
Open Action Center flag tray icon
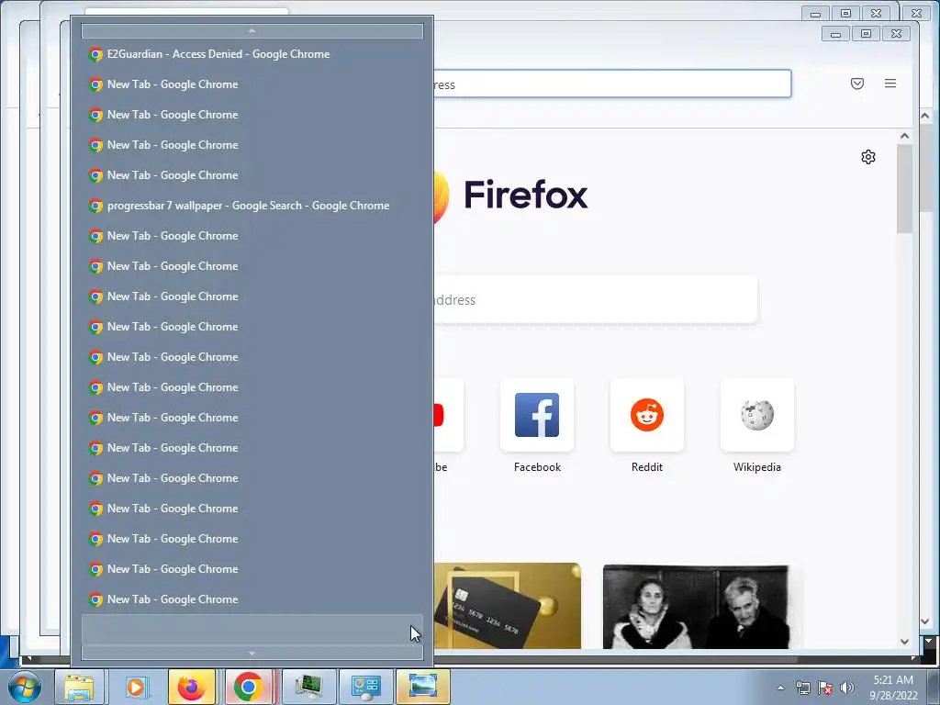click(825, 688)
